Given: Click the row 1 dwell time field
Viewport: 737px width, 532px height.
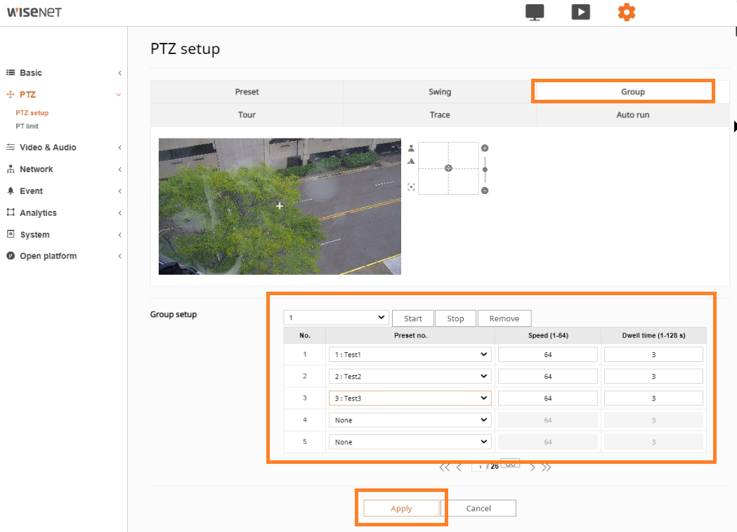Looking at the screenshot, I should (x=653, y=354).
